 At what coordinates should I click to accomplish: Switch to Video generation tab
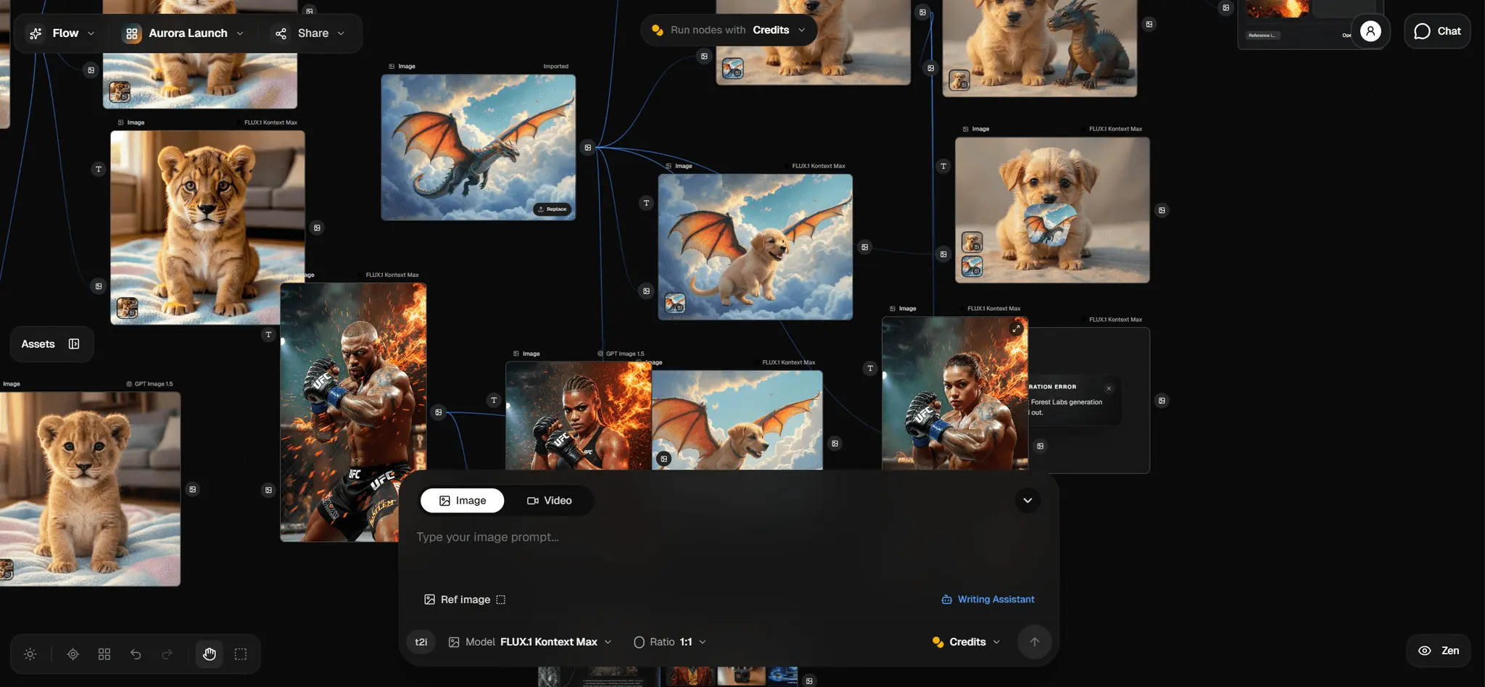click(549, 501)
